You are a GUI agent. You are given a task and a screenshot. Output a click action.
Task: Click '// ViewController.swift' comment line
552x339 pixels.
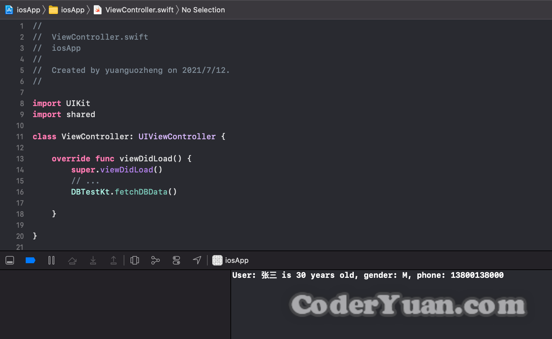(x=90, y=37)
